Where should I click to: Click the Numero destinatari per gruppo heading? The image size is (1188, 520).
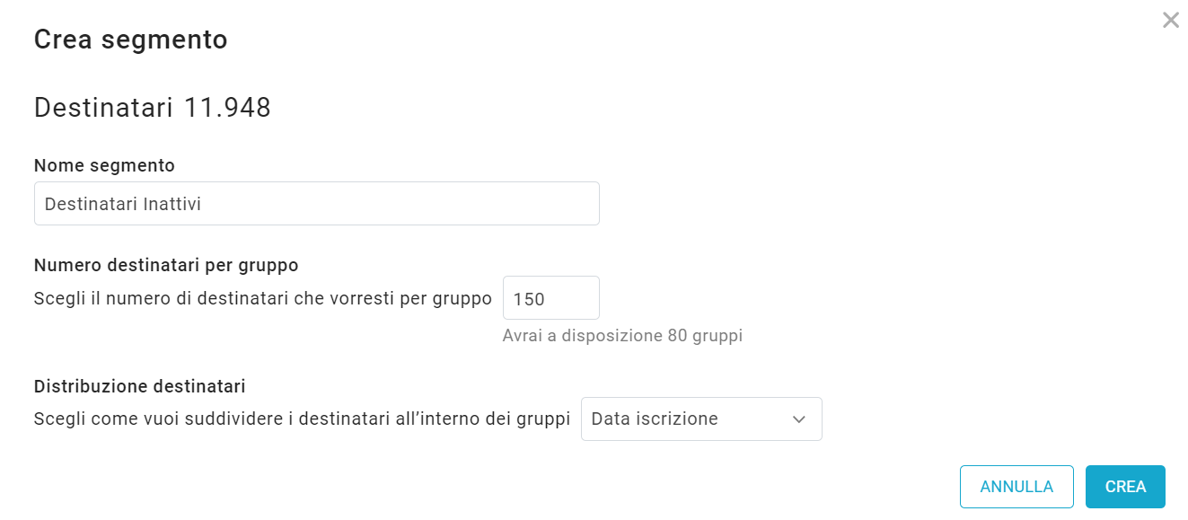(166, 265)
